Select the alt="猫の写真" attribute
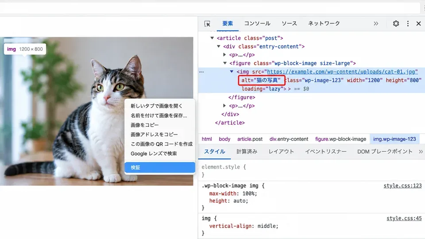The width and height of the screenshot is (425, 239). [261, 80]
